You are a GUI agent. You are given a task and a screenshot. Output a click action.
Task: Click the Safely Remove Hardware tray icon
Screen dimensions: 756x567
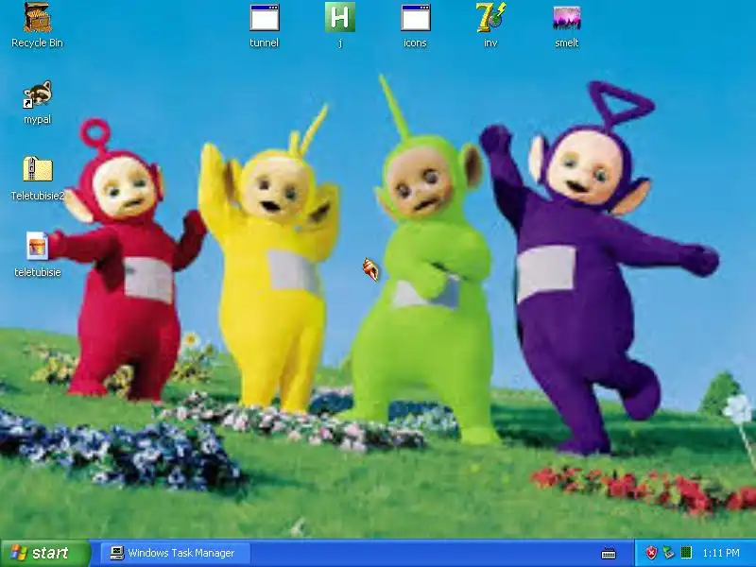669,553
